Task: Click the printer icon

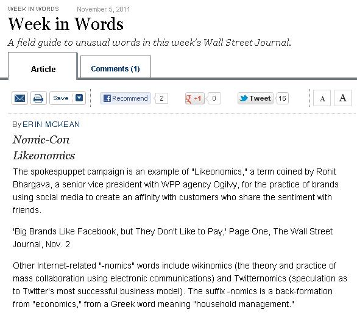Action: pyautogui.click(x=38, y=98)
